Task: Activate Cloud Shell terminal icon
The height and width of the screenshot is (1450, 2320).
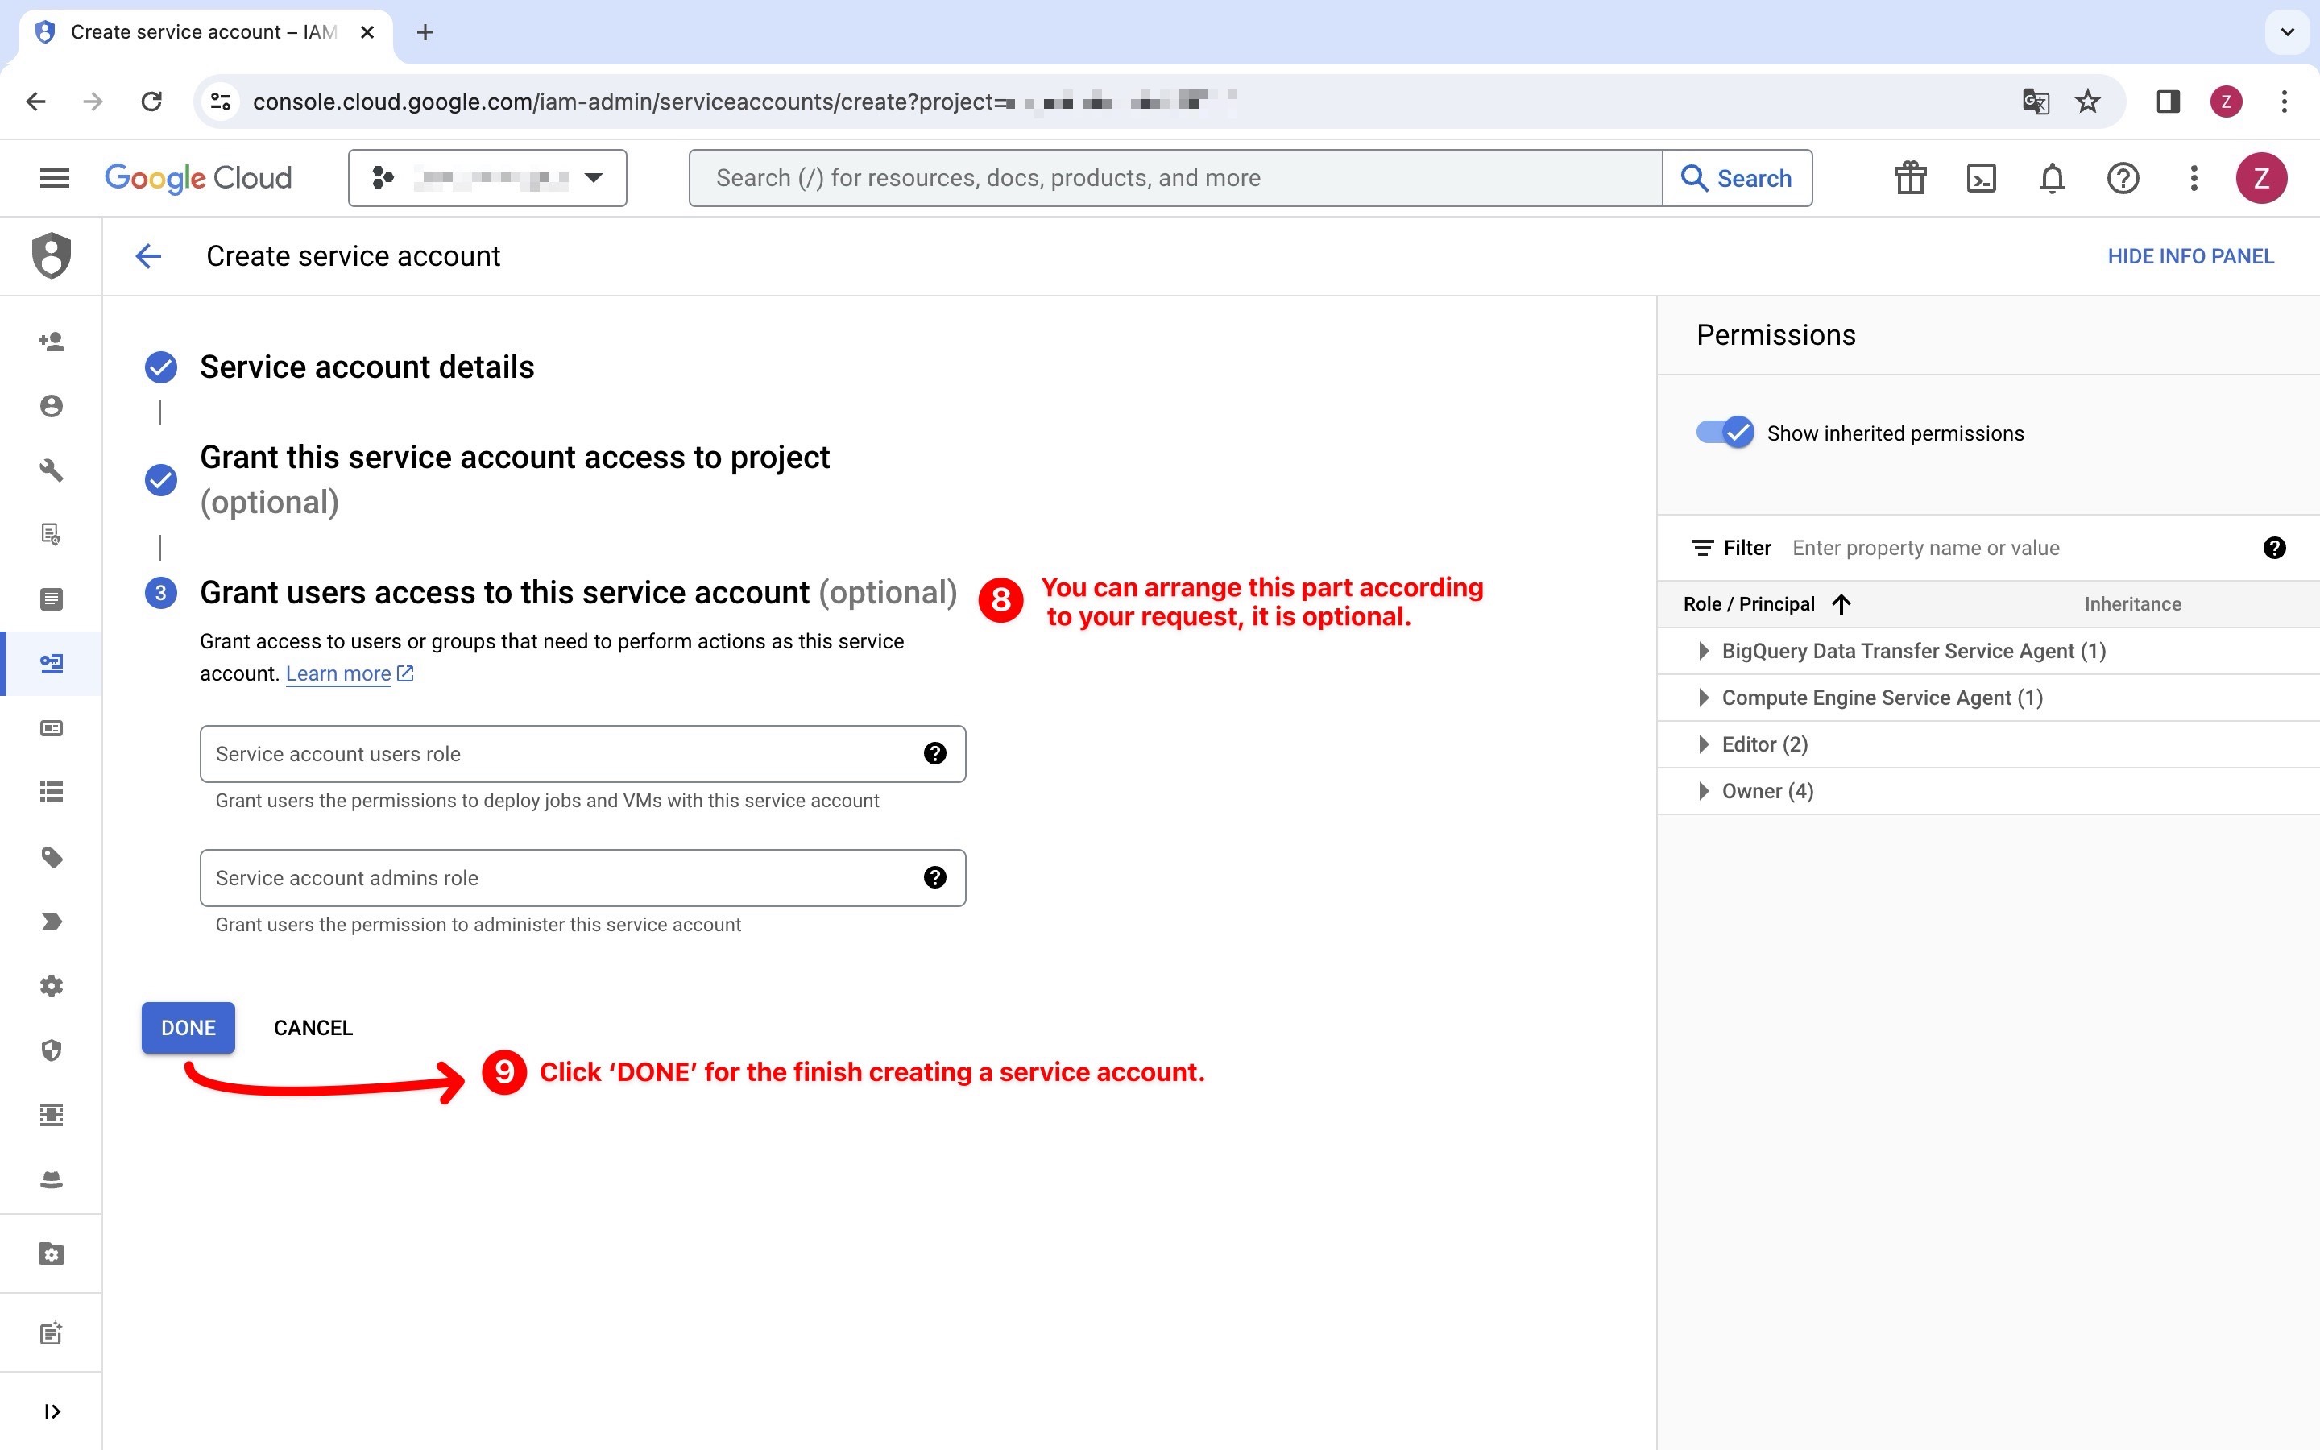Action: [1981, 178]
